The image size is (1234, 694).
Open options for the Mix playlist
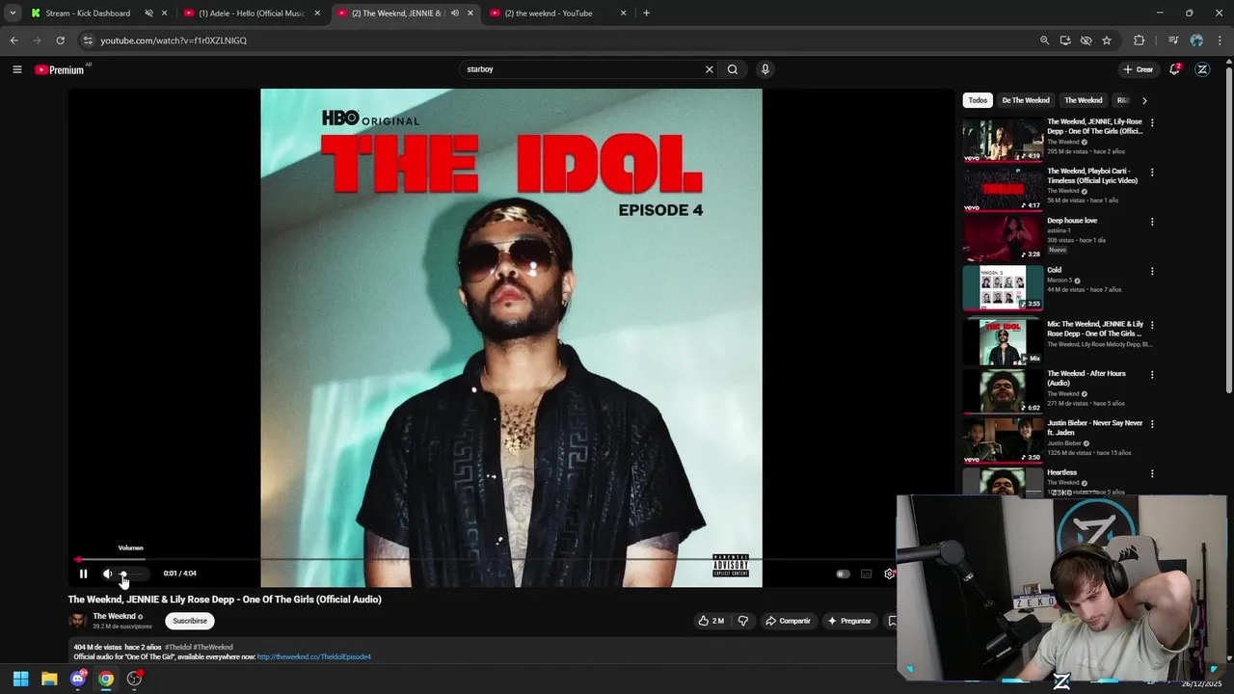(1152, 326)
